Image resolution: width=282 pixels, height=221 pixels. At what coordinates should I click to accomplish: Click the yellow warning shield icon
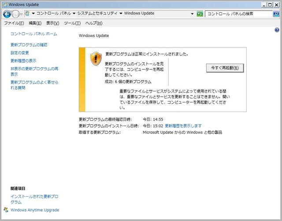pos(96,59)
